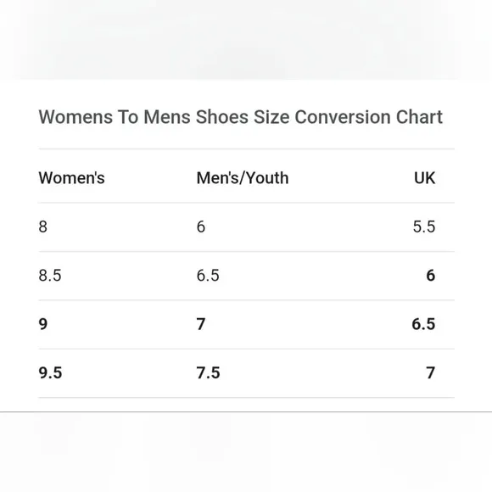Click bold UK size 7 cell in last row

pyautogui.click(x=431, y=372)
